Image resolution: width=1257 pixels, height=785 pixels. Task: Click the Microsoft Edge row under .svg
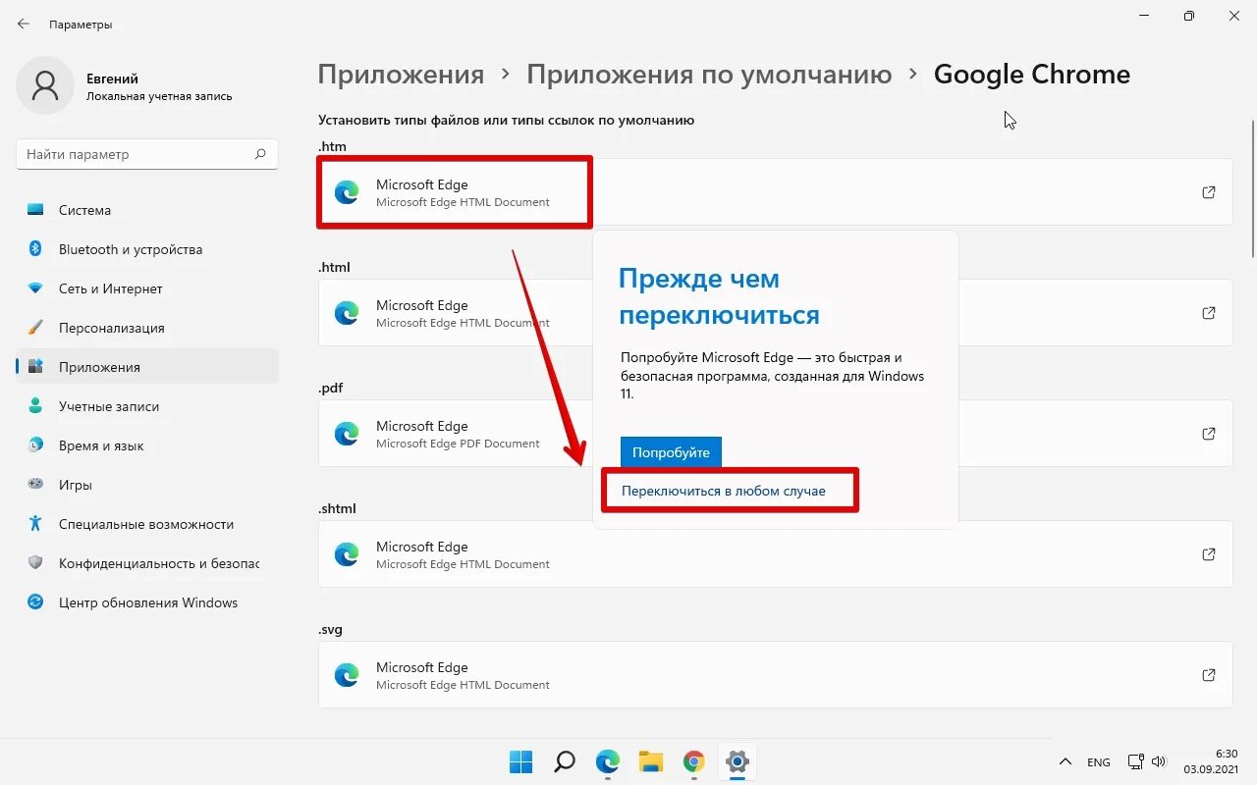775,675
